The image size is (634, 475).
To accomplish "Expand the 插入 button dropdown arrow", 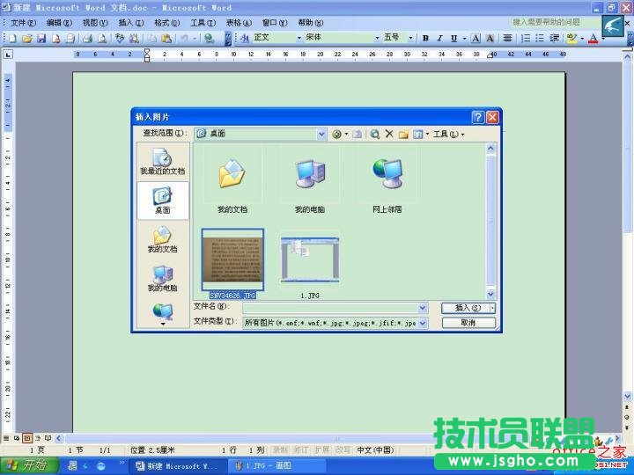I will (492, 308).
